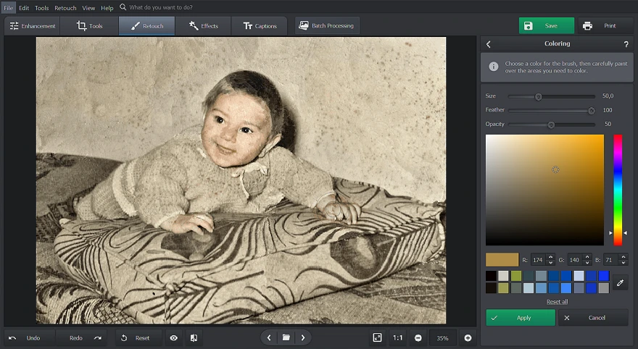638x349 pixels.
Task: Choose a hue on the rainbow hue strip
Action: point(618,190)
